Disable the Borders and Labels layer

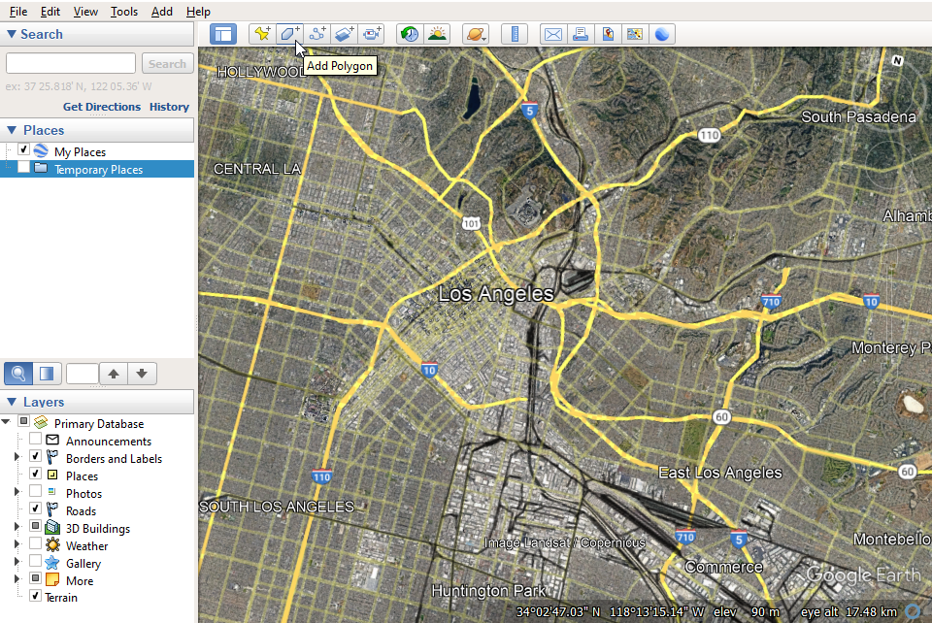click(x=36, y=456)
